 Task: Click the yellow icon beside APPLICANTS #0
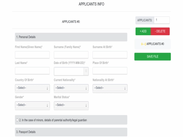tap(143, 44)
